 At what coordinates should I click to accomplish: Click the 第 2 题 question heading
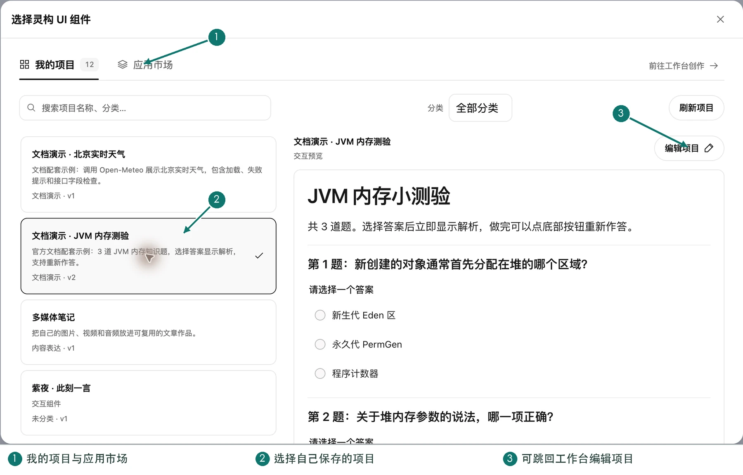(x=431, y=417)
